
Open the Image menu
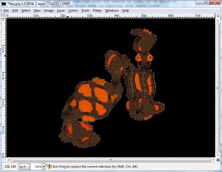tap(49, 11)
